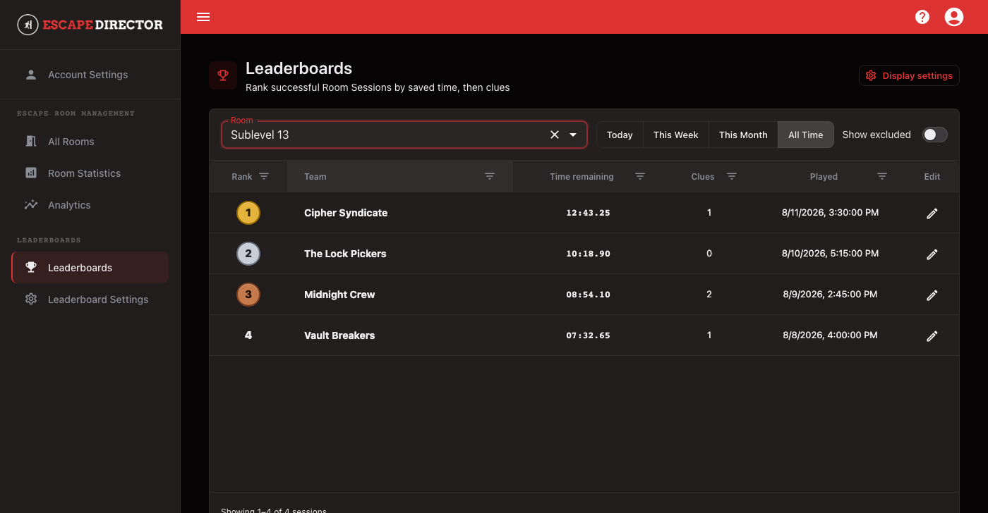Sort by the Clues column header
Image resolution: width=988 pixels, height=513 pixels.
703,177
